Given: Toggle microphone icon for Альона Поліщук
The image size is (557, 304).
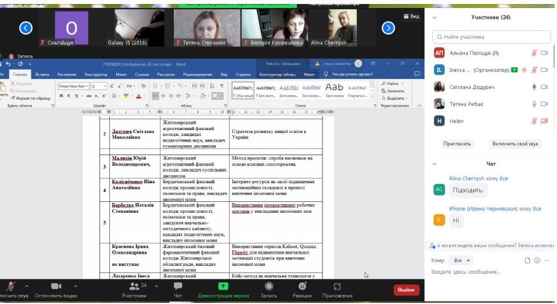Looking at the screenshot, I should coord(534,53).
